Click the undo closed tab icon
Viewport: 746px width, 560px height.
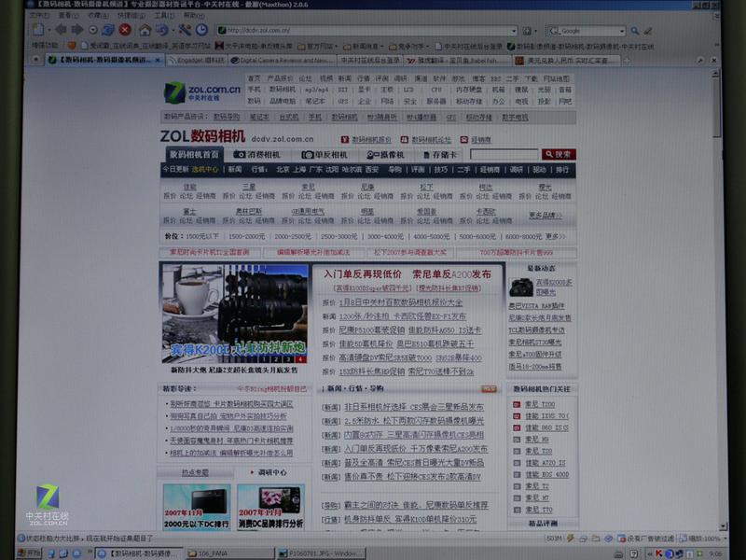point(162,30)
